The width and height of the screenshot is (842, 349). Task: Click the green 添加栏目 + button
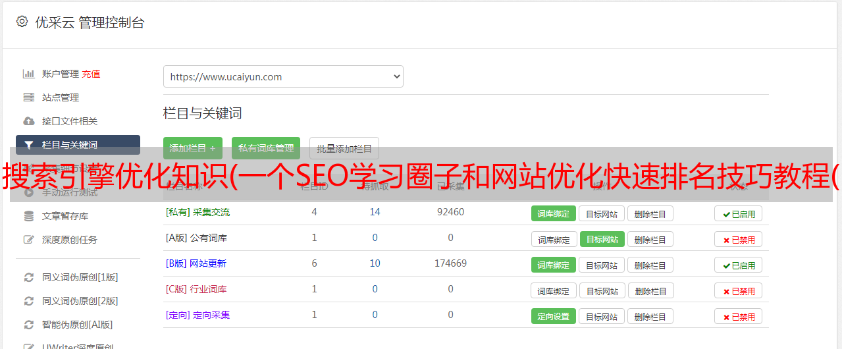click(x=193, y=148)
